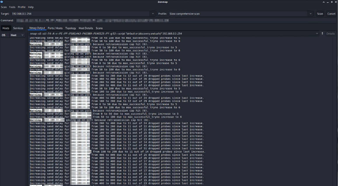Minimize the Zenmap window

pos(327,2)
